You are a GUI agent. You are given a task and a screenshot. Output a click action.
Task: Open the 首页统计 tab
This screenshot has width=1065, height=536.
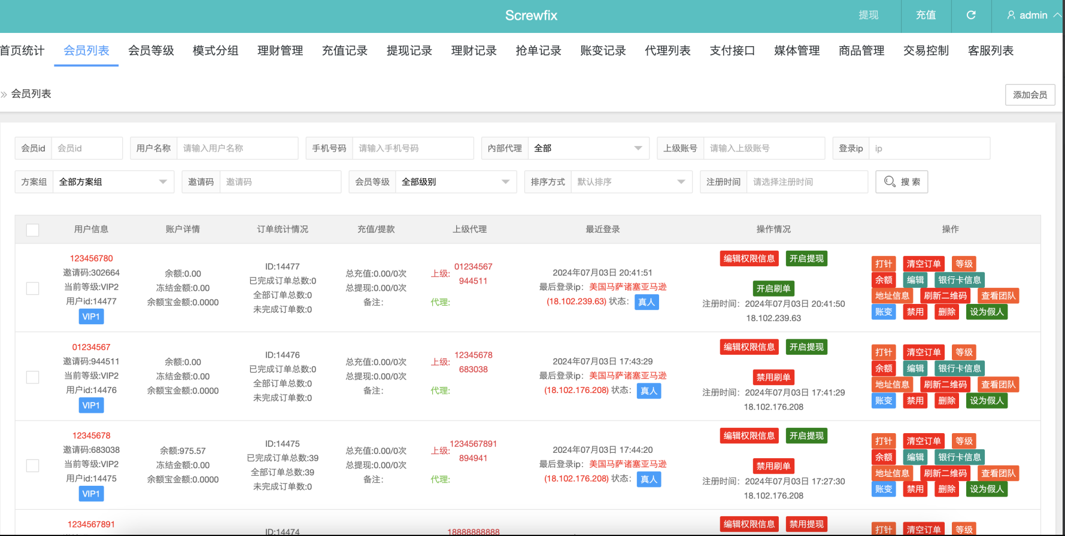pos(22,50)
